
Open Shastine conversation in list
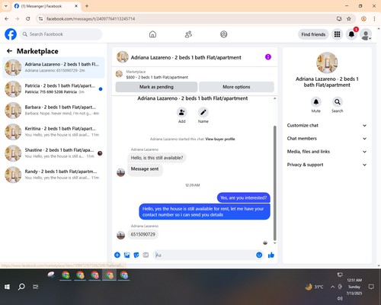pos(53,153)
